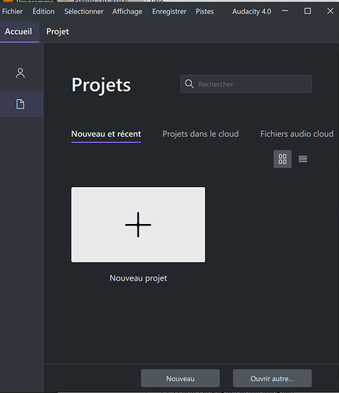Image resolution: width=339 pixels, height=393 pixels.
Task: Minimize the Audacity window
Action: tap(285, 11)
